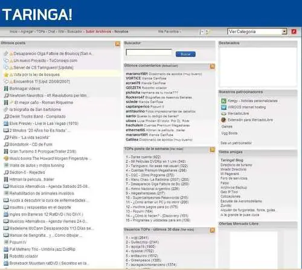Open post Server de CS Taringuero [Update]
The height and width of the screenshot is (270, 302).
(x=43, y=68)
